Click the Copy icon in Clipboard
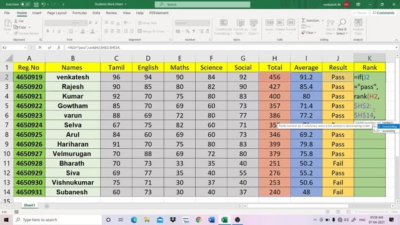This screenshot has height=225, width=400. (x=16, y=27)
